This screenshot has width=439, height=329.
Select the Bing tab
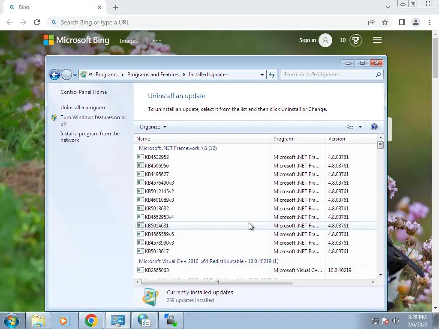pos(54,7)
